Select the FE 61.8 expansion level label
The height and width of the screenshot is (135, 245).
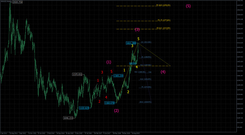point(163,28)
